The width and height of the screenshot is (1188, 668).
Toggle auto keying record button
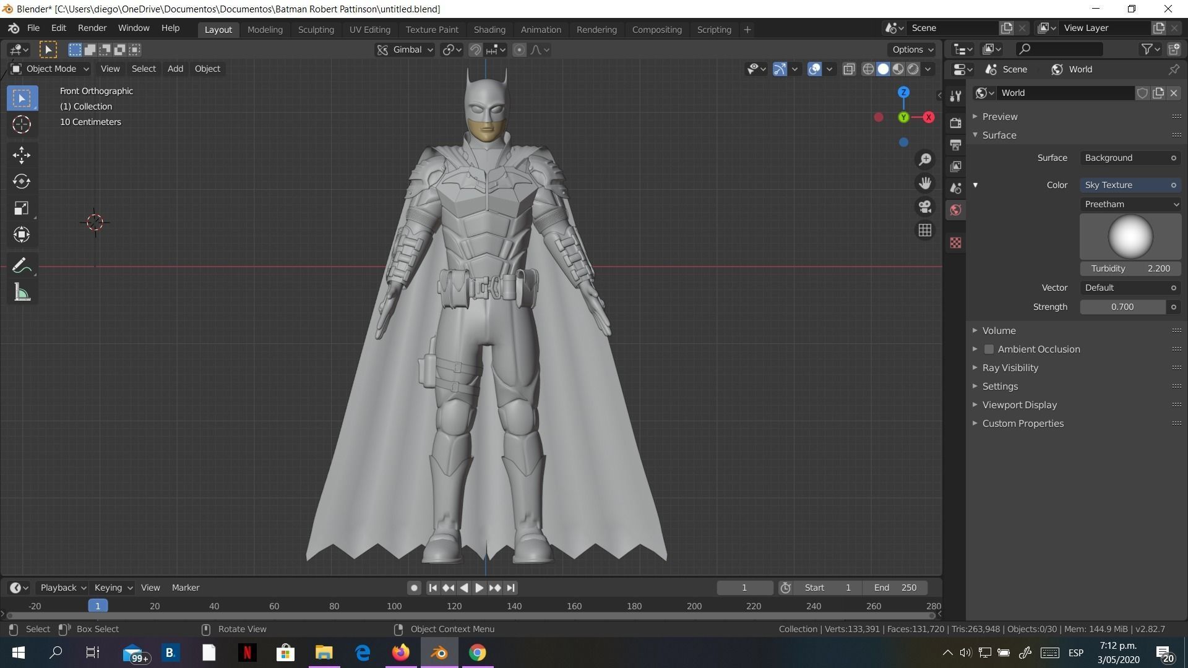(414, 588)
